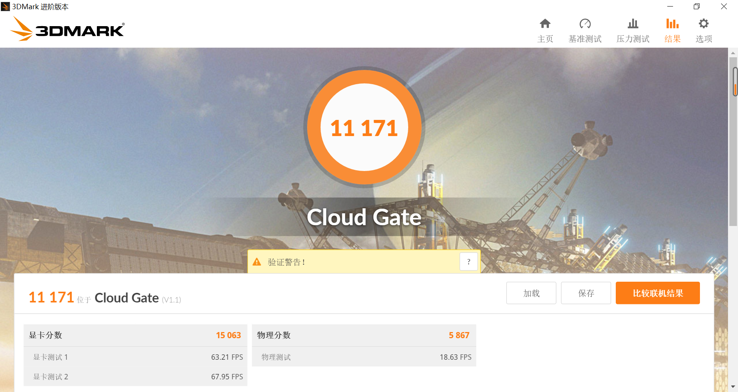Click the 物理分数 heading
The width and height of the screenshot is (738, 392).
(x=274, y=335)
